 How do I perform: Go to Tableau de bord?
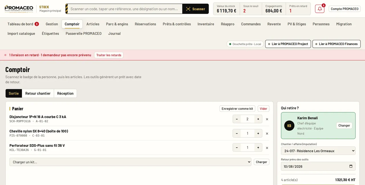point(23,24)
